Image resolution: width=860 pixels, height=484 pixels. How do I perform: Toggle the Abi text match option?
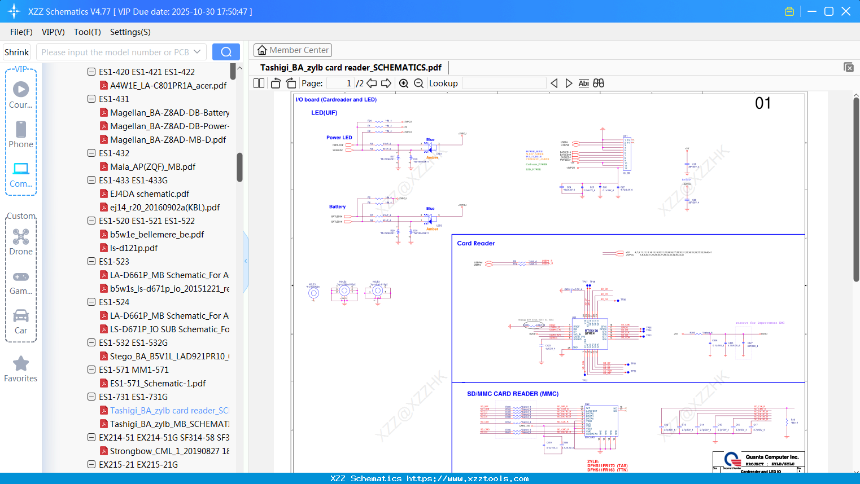(x=583, y=83)
